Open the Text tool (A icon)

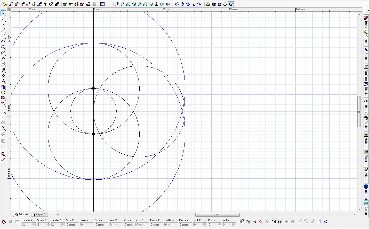click(x=3, y=81)
